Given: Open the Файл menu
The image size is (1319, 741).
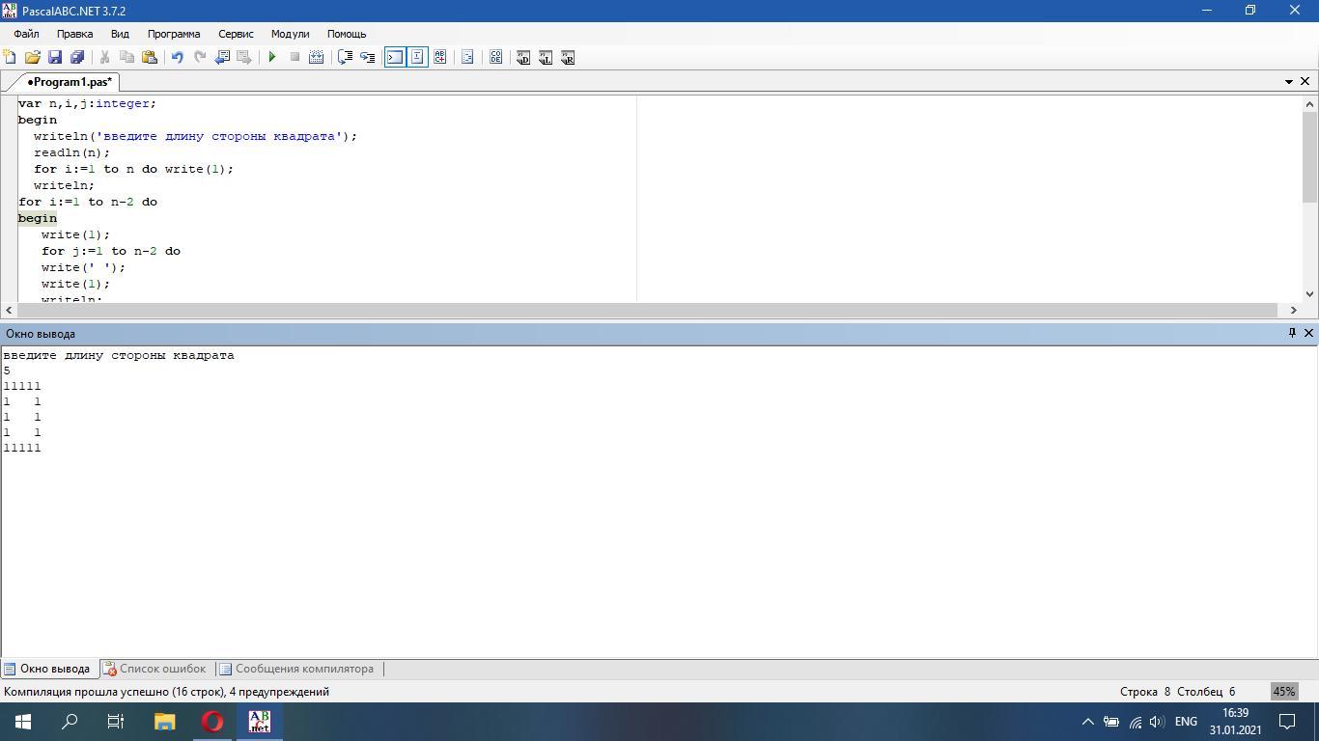Looking at the screenshot, I should (26, 34).
